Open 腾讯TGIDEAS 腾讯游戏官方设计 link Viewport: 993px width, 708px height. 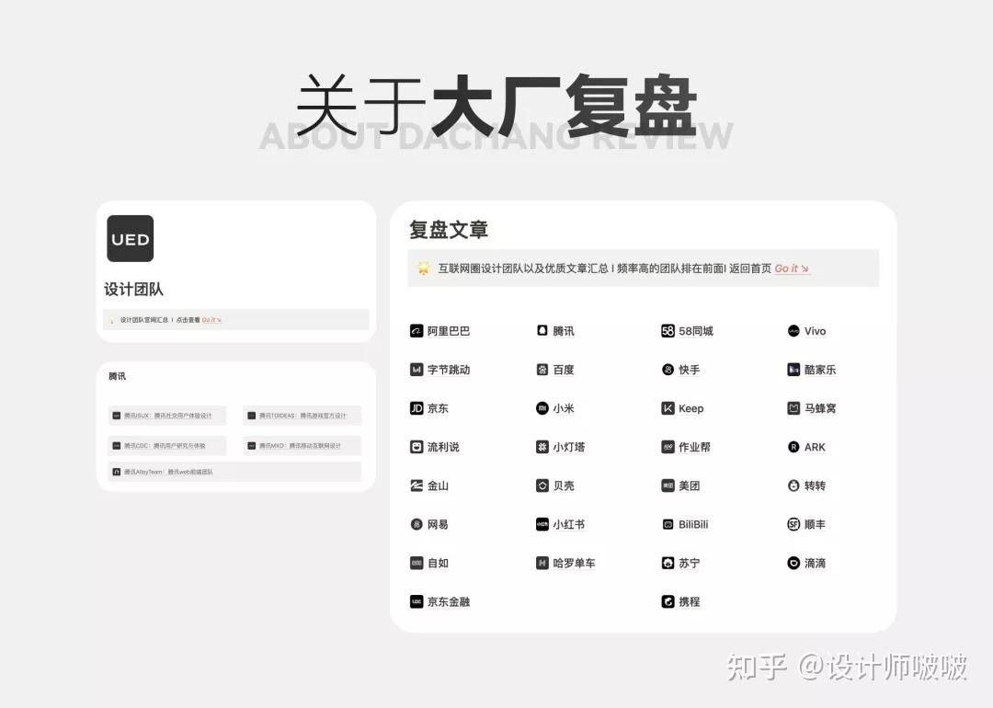(x=302, y=416)
